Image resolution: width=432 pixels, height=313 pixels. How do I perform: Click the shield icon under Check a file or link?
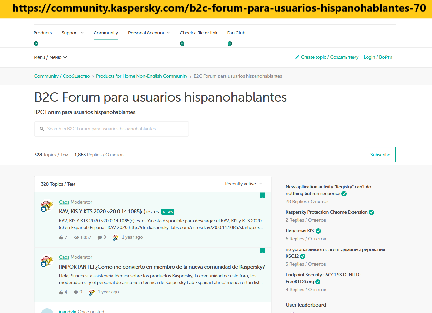point(182,44)
